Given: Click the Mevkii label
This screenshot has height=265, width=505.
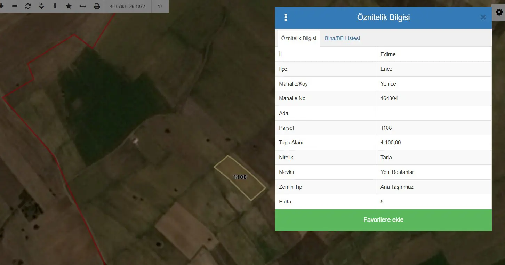Looking at the screenshot, I should tap(287, 172).
